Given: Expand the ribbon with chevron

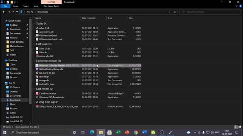Looking at the screenshot, I should (237, 6).
